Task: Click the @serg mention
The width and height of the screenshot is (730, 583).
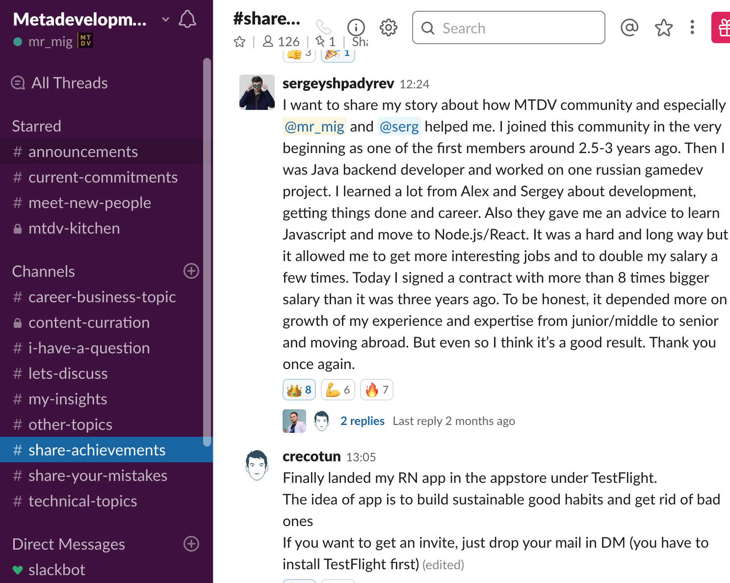Action: (x=399, y=127)
